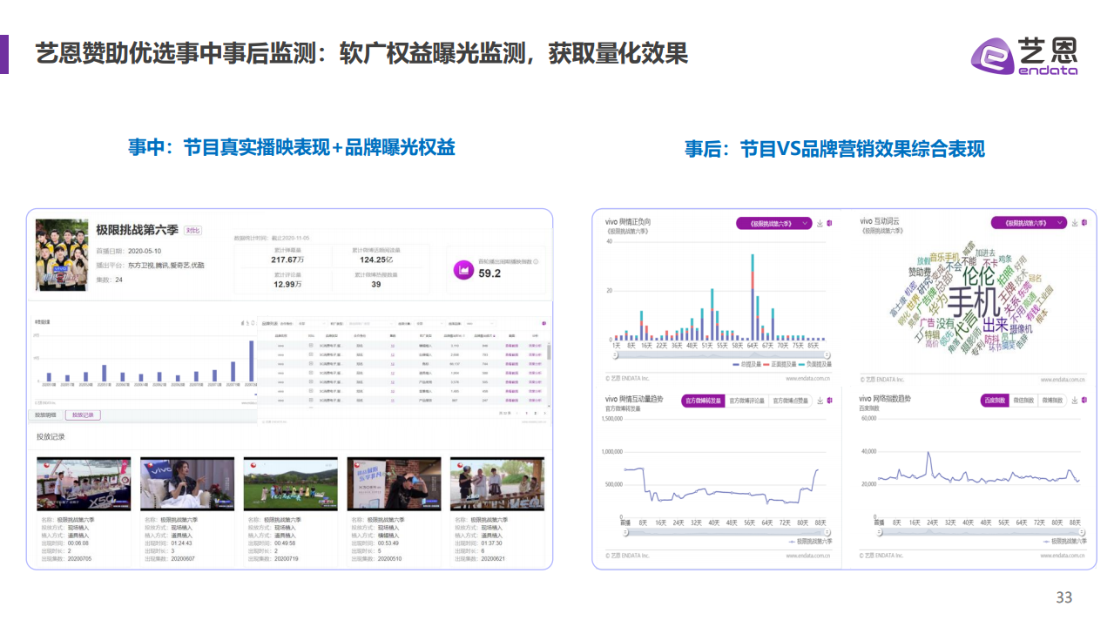The height and width of the screenshot is (627, 1114).
Task: Open the purple export icon on 舆情正负向 chart
Action: click(829, 223)
